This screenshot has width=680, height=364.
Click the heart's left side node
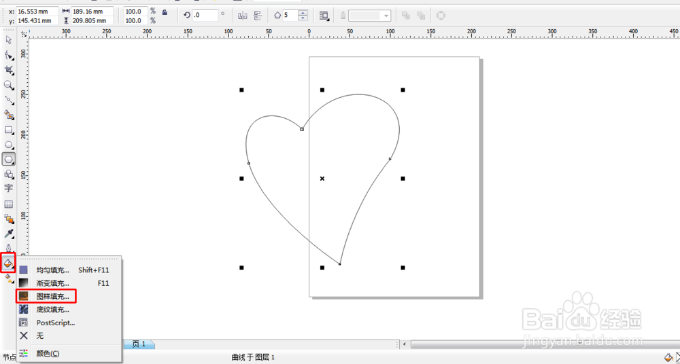pyautogui.click(x=248, y=164)
